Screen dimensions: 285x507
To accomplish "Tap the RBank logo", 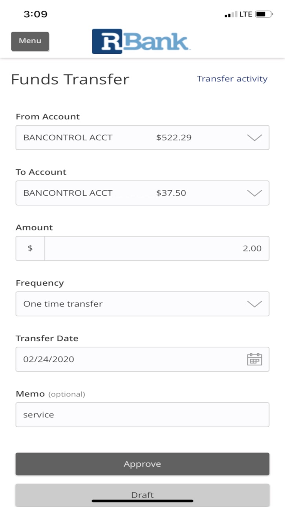I will click(x=141, y=41).
